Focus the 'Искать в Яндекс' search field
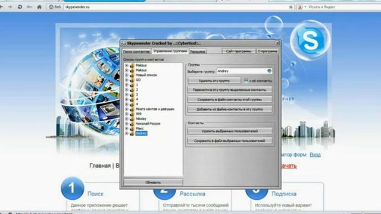Screen dimensions: 381x214 click(344, 7)
